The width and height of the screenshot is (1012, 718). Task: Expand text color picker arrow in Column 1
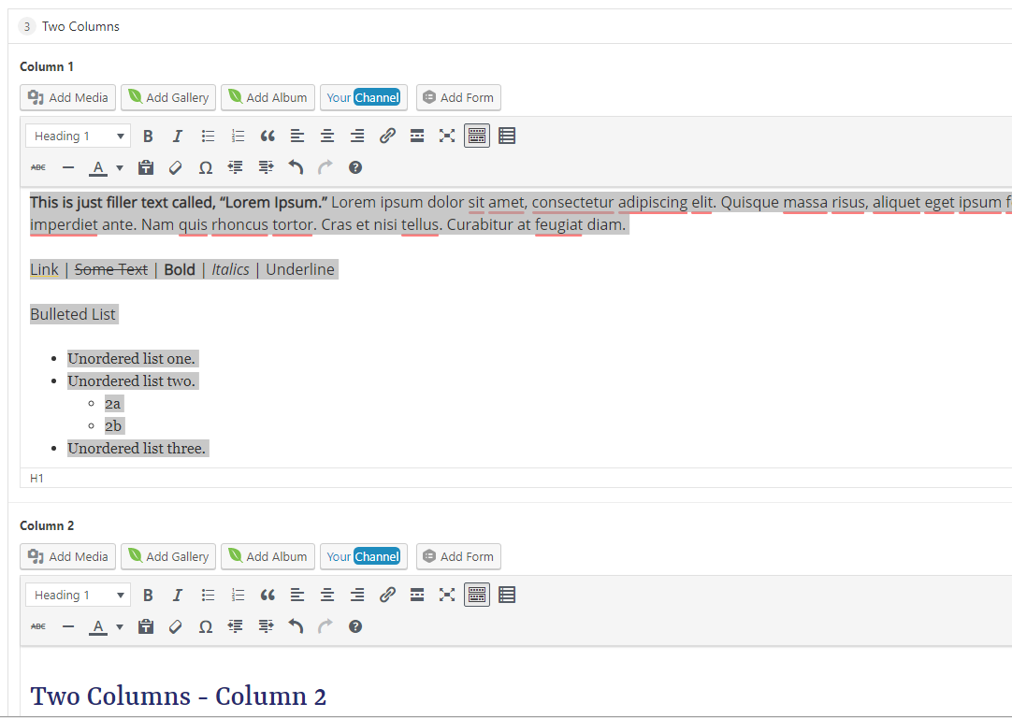(x=120, y=169)
